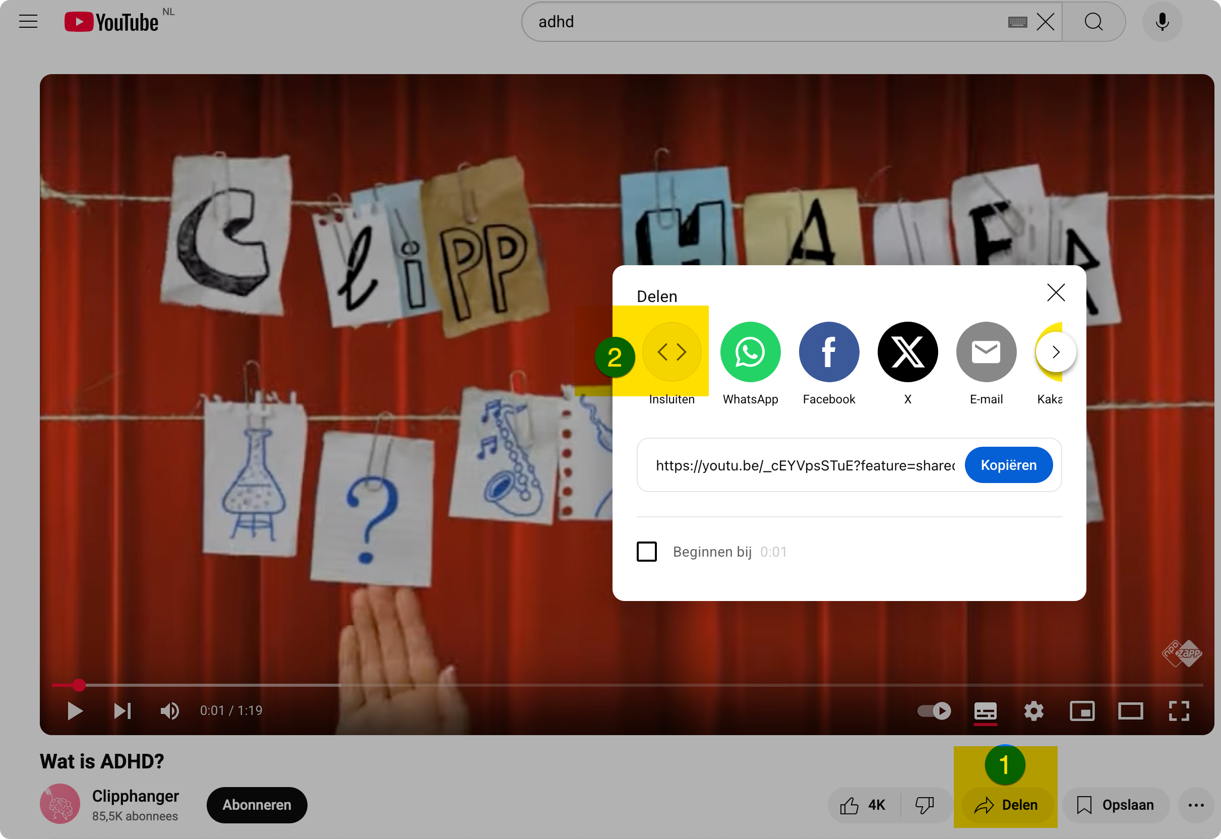
Task: Toggle theater mode view
Action: pyautogui.click(x=1130, y=711)
